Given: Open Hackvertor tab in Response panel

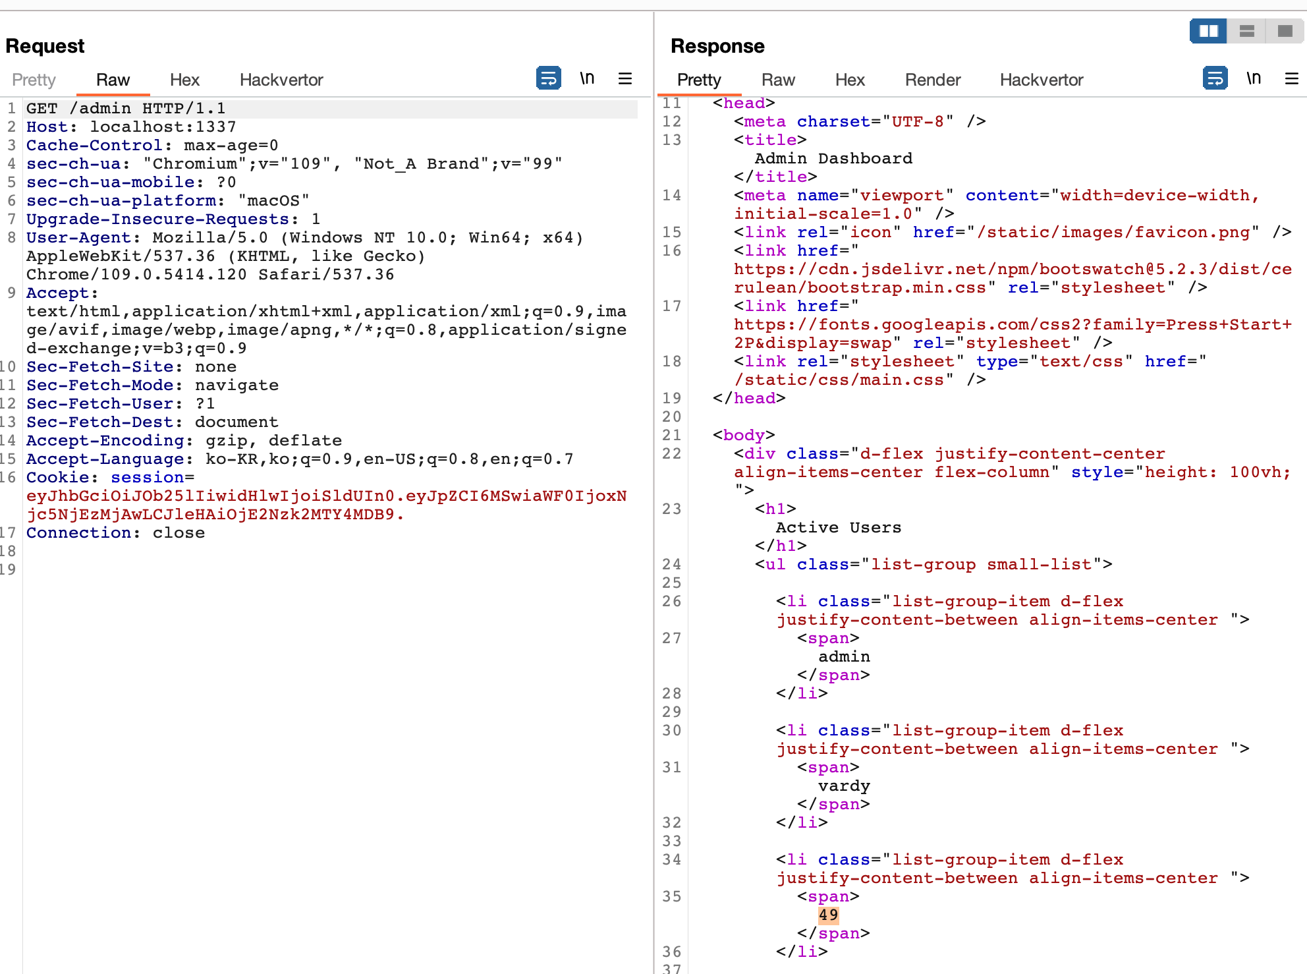Looking at the screenshot, I should click(1041, 80).
